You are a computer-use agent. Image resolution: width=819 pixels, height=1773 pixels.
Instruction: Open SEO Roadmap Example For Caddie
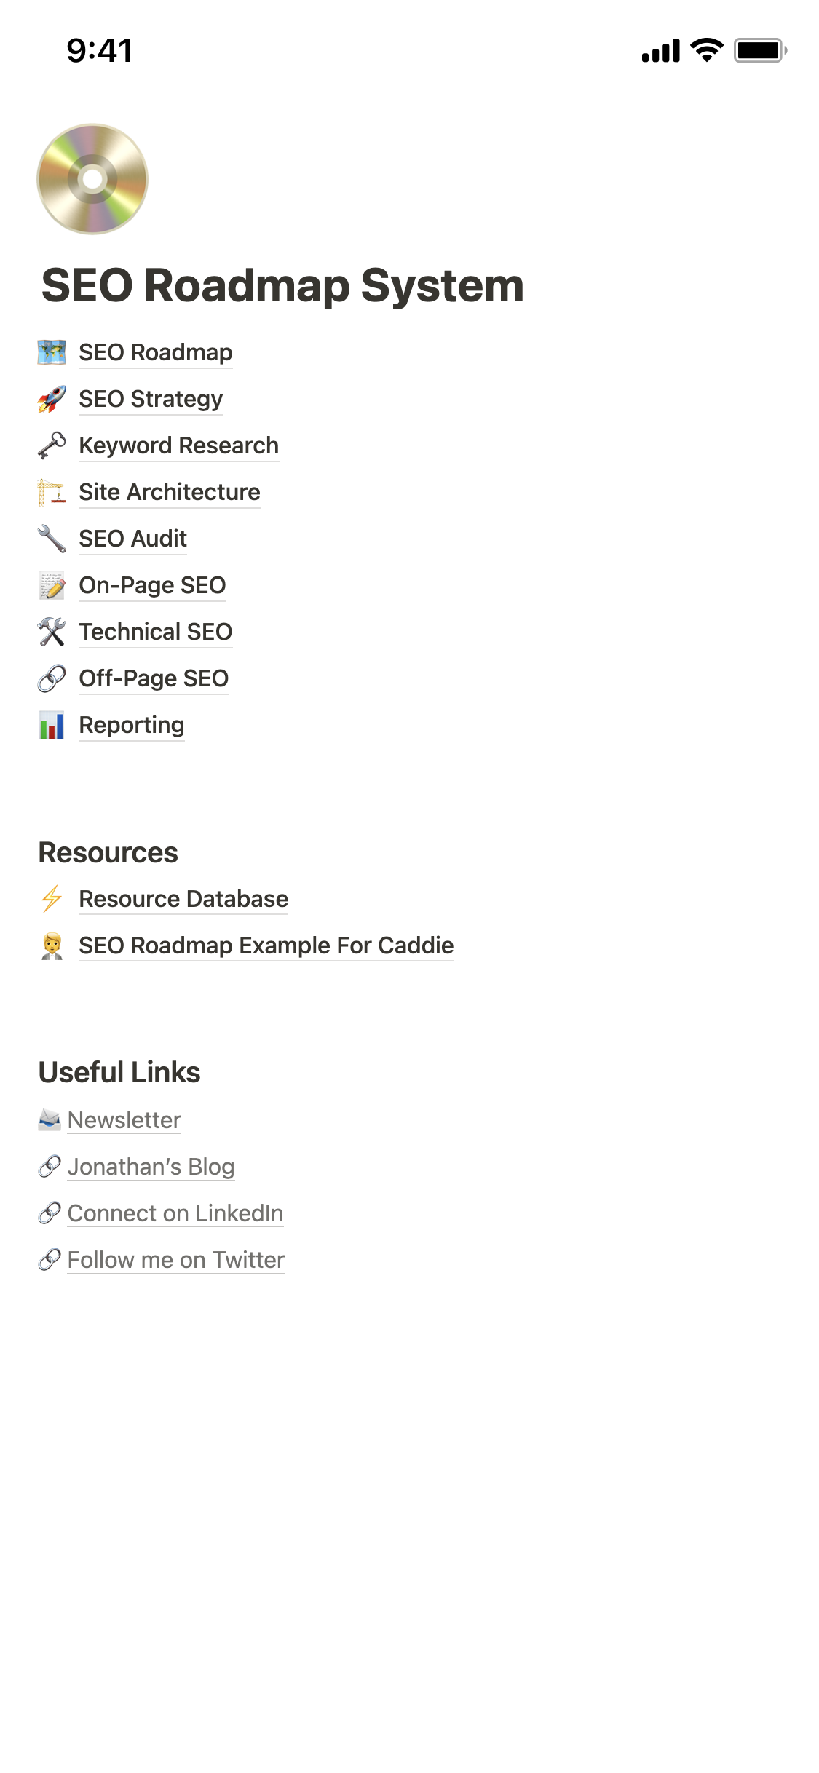tap(266, 945)
